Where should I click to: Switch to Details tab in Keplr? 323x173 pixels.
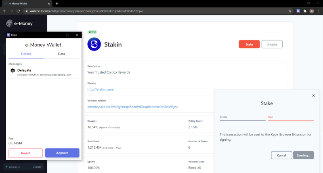coord(26,54)
